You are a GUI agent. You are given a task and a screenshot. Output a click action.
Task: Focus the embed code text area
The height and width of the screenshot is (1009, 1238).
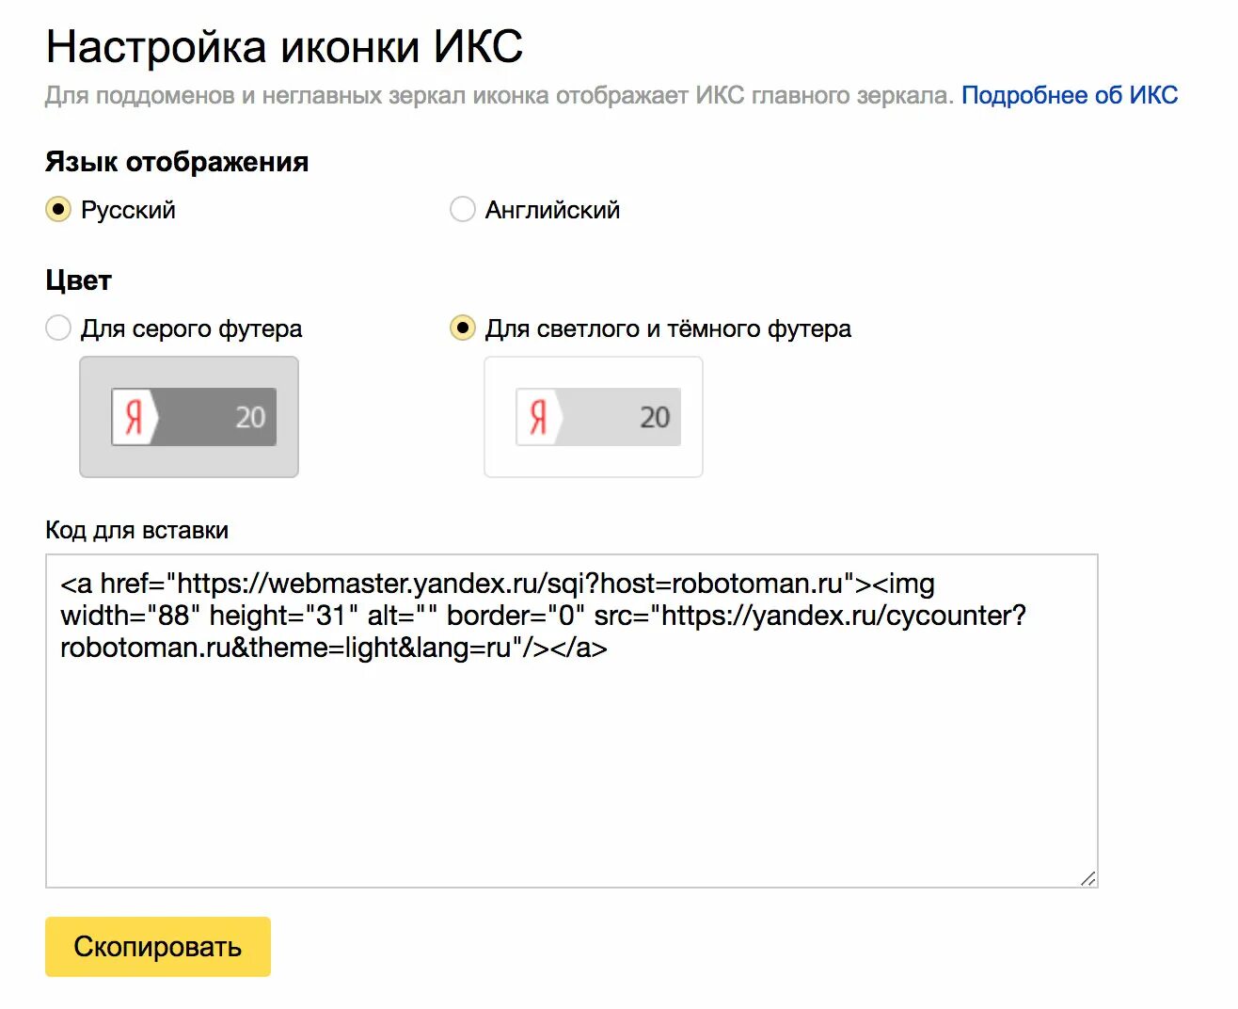point(572,721)
